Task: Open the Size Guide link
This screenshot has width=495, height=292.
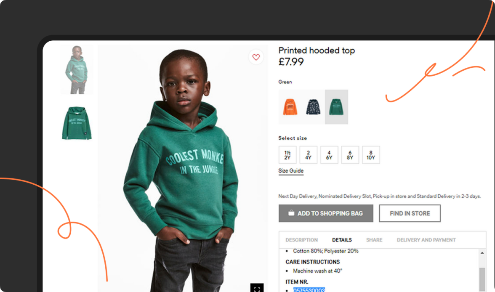Action: pyautogui.click(x=291, y=171)
